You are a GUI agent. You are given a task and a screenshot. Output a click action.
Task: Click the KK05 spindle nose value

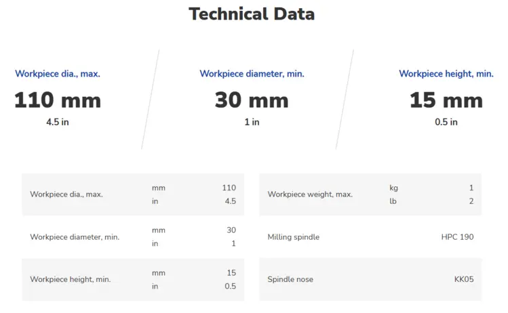point(464,279)
